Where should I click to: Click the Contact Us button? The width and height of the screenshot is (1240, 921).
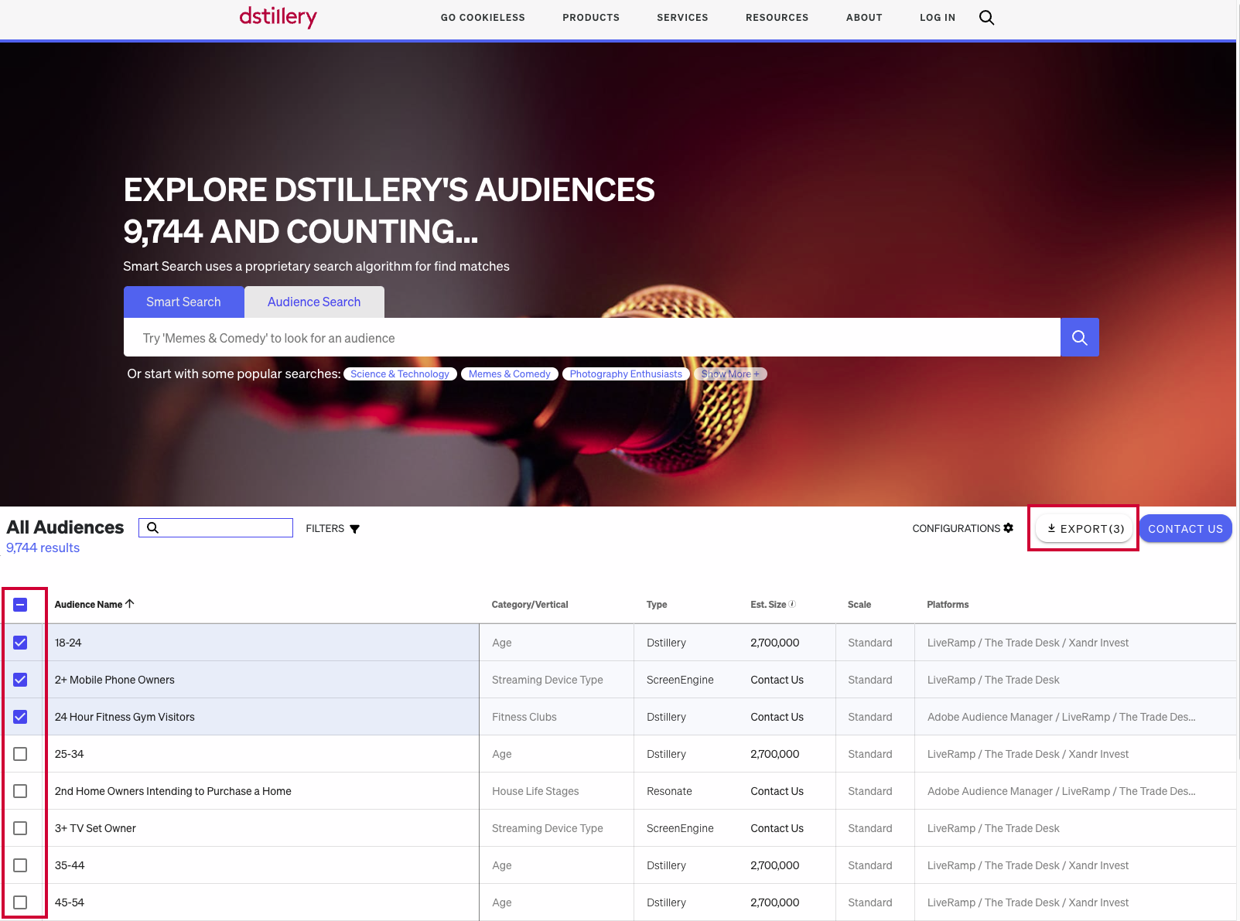(1184, 529)
